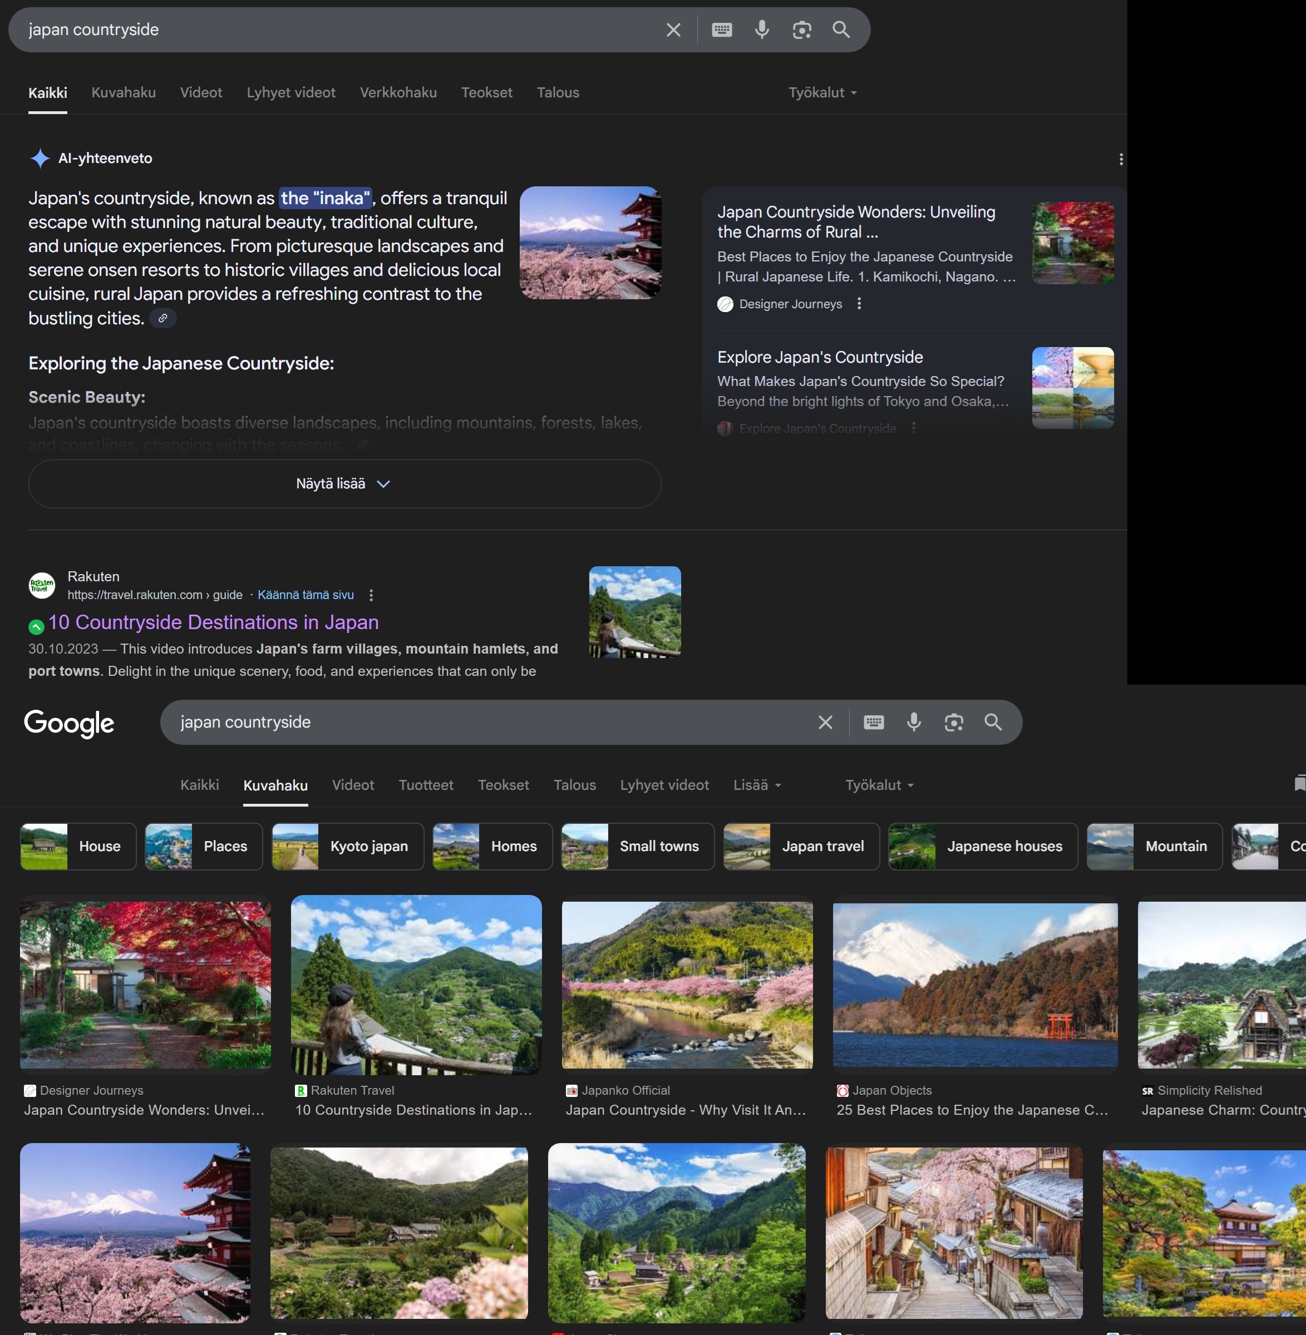Filter images by Japanese houses chip
Viewport: 1306px width, 1335px height.
point(983,847)
